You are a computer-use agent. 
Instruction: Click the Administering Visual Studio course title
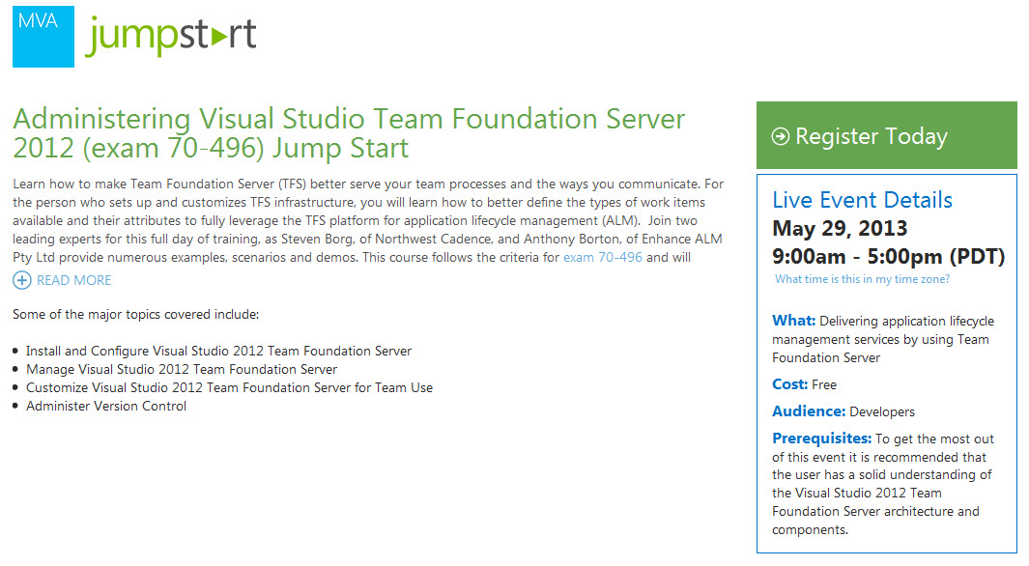349,133
